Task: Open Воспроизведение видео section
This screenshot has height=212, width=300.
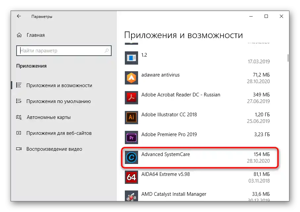Action: pos(54,149)
